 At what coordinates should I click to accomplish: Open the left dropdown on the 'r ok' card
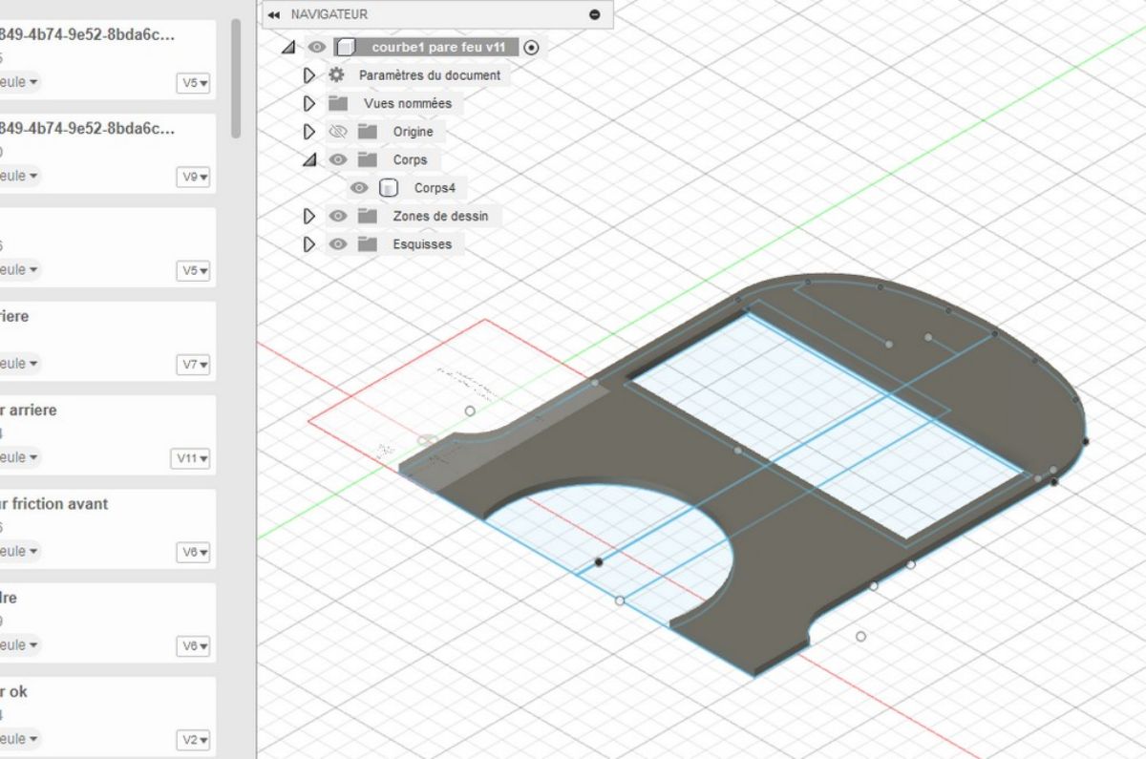pyautogui.click(x=19, y=739)
